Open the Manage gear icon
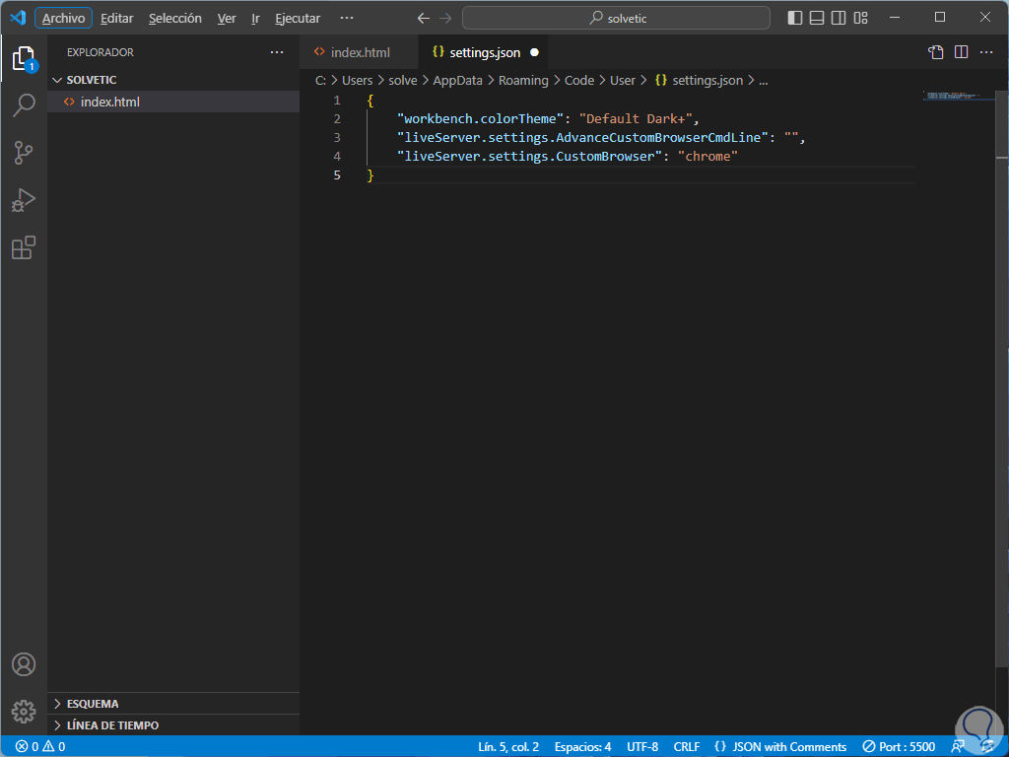This screenshot has width=1009, height=757. pos(24,711)
